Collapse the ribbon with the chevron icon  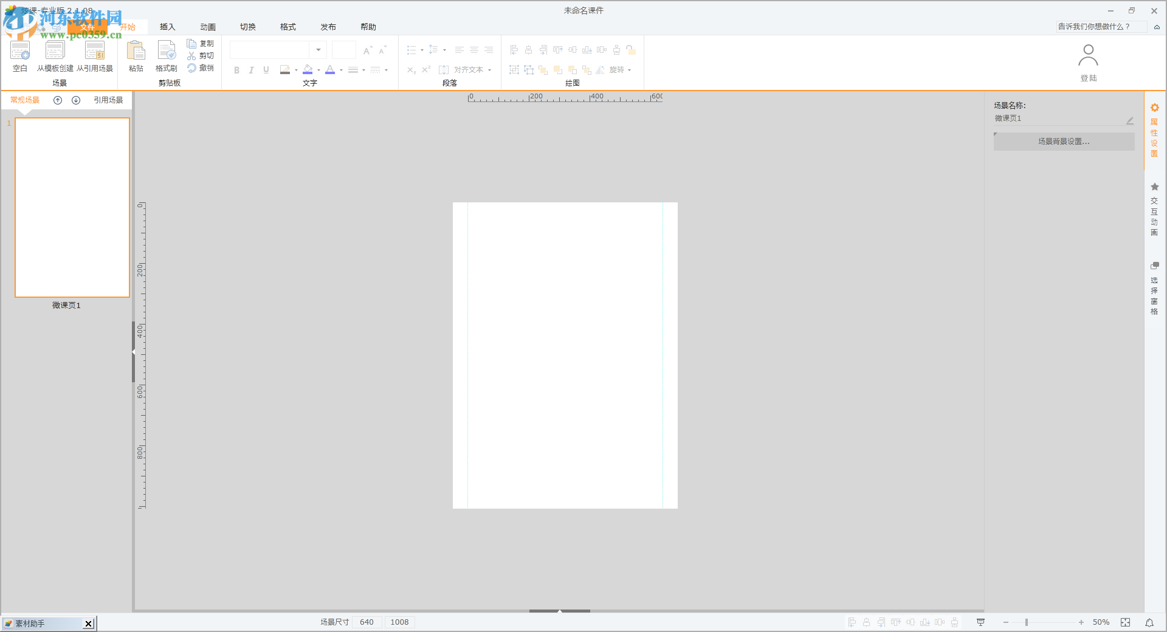pos(1157,27)
